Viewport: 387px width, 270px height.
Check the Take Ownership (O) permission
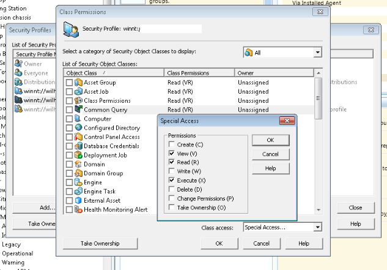click(x=172, y=208)
